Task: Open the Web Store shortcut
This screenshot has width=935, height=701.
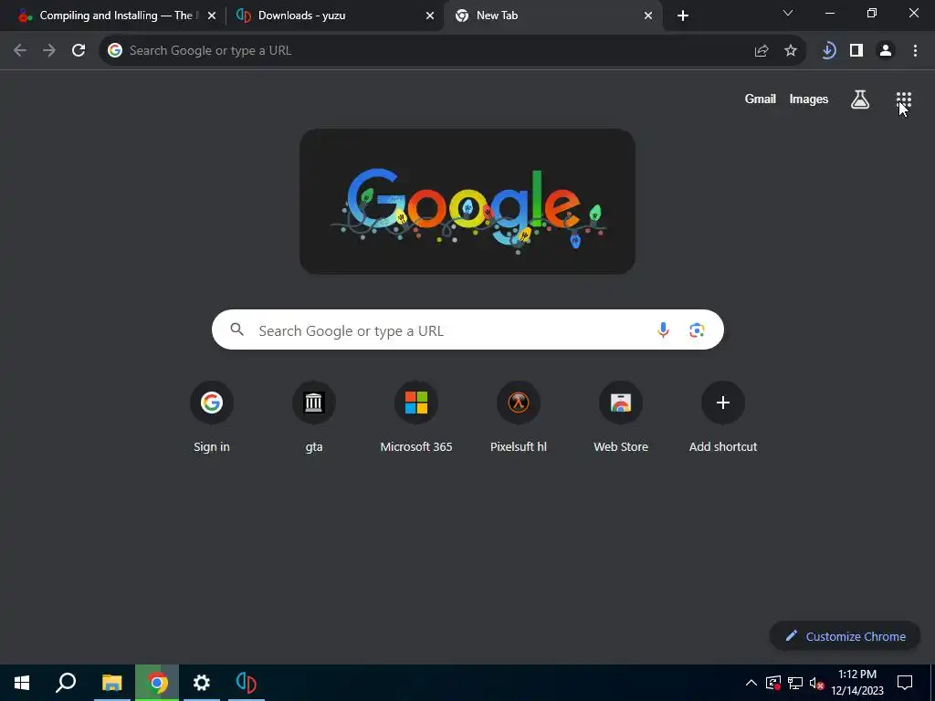Action: coord(621,417)
